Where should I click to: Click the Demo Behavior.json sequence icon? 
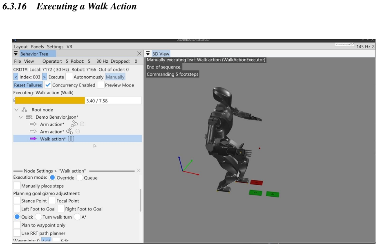(x=29, y=117)
